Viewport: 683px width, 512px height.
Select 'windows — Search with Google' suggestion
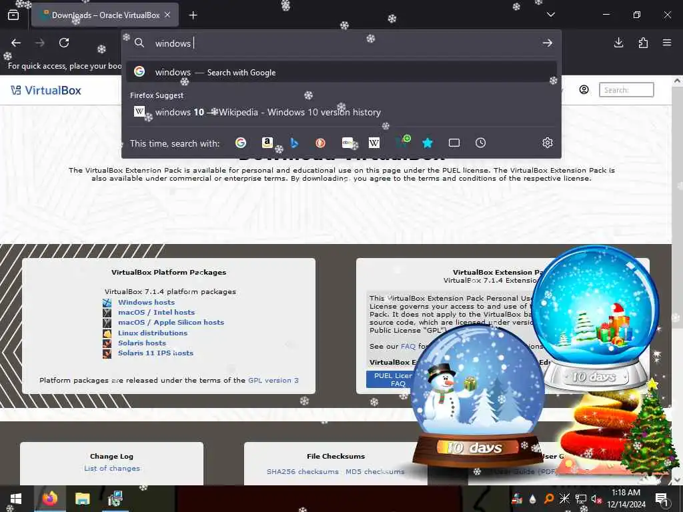pos(341,72)
